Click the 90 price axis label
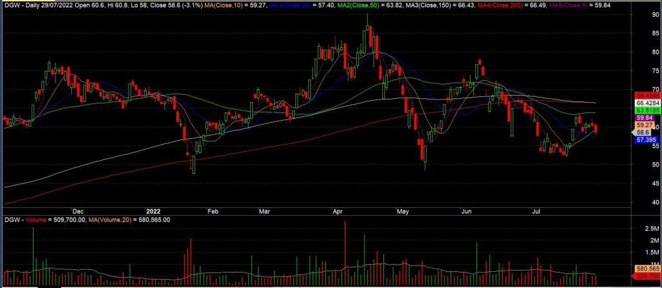This screenshot has width=662, height=288. [x=656, y=14]
